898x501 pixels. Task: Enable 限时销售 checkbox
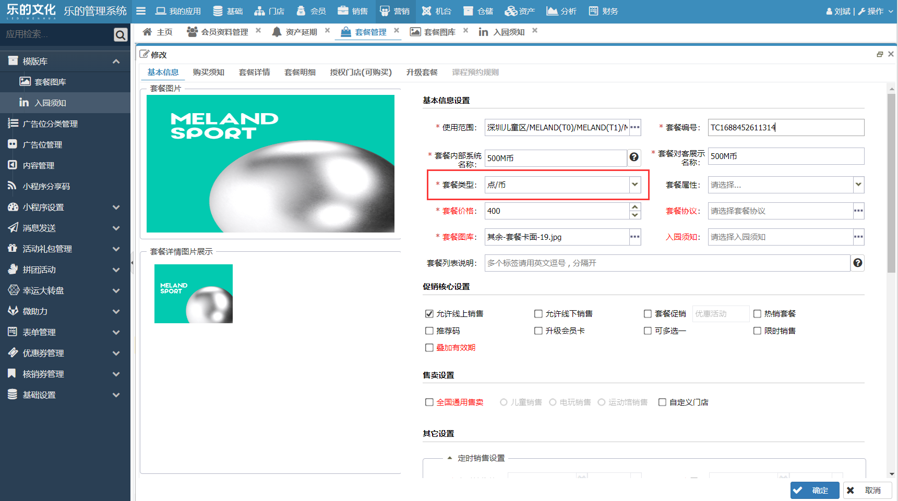point(757,331)
